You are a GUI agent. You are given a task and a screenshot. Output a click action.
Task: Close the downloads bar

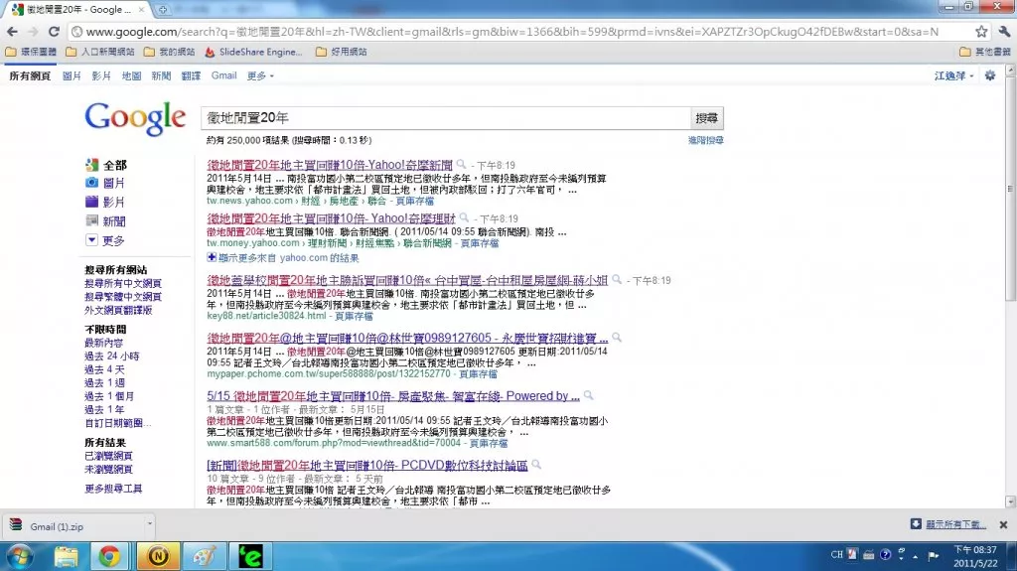point(1003,525)
